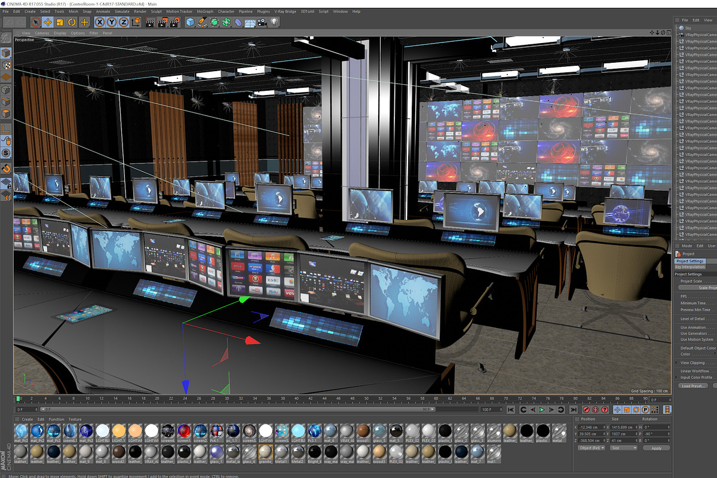Open the viewport Cameras menu

(42, 33)
